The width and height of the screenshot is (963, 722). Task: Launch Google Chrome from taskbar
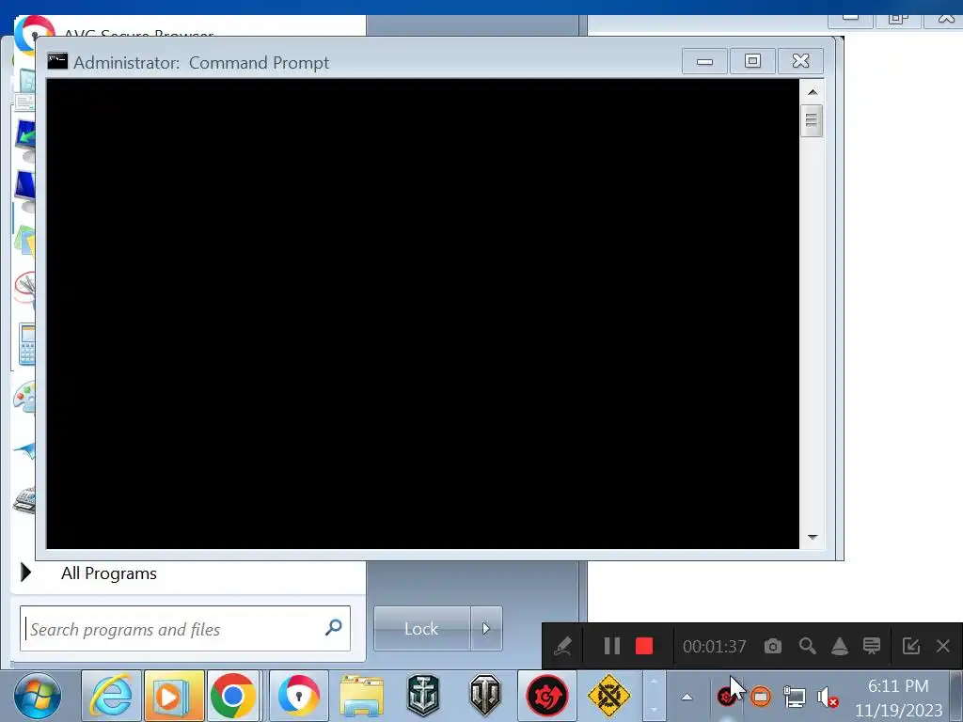pos(233,696)
